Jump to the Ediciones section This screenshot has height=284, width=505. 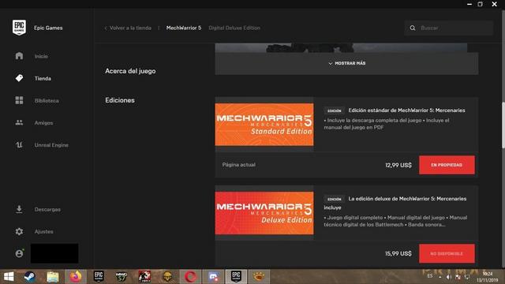coord(120,100)
